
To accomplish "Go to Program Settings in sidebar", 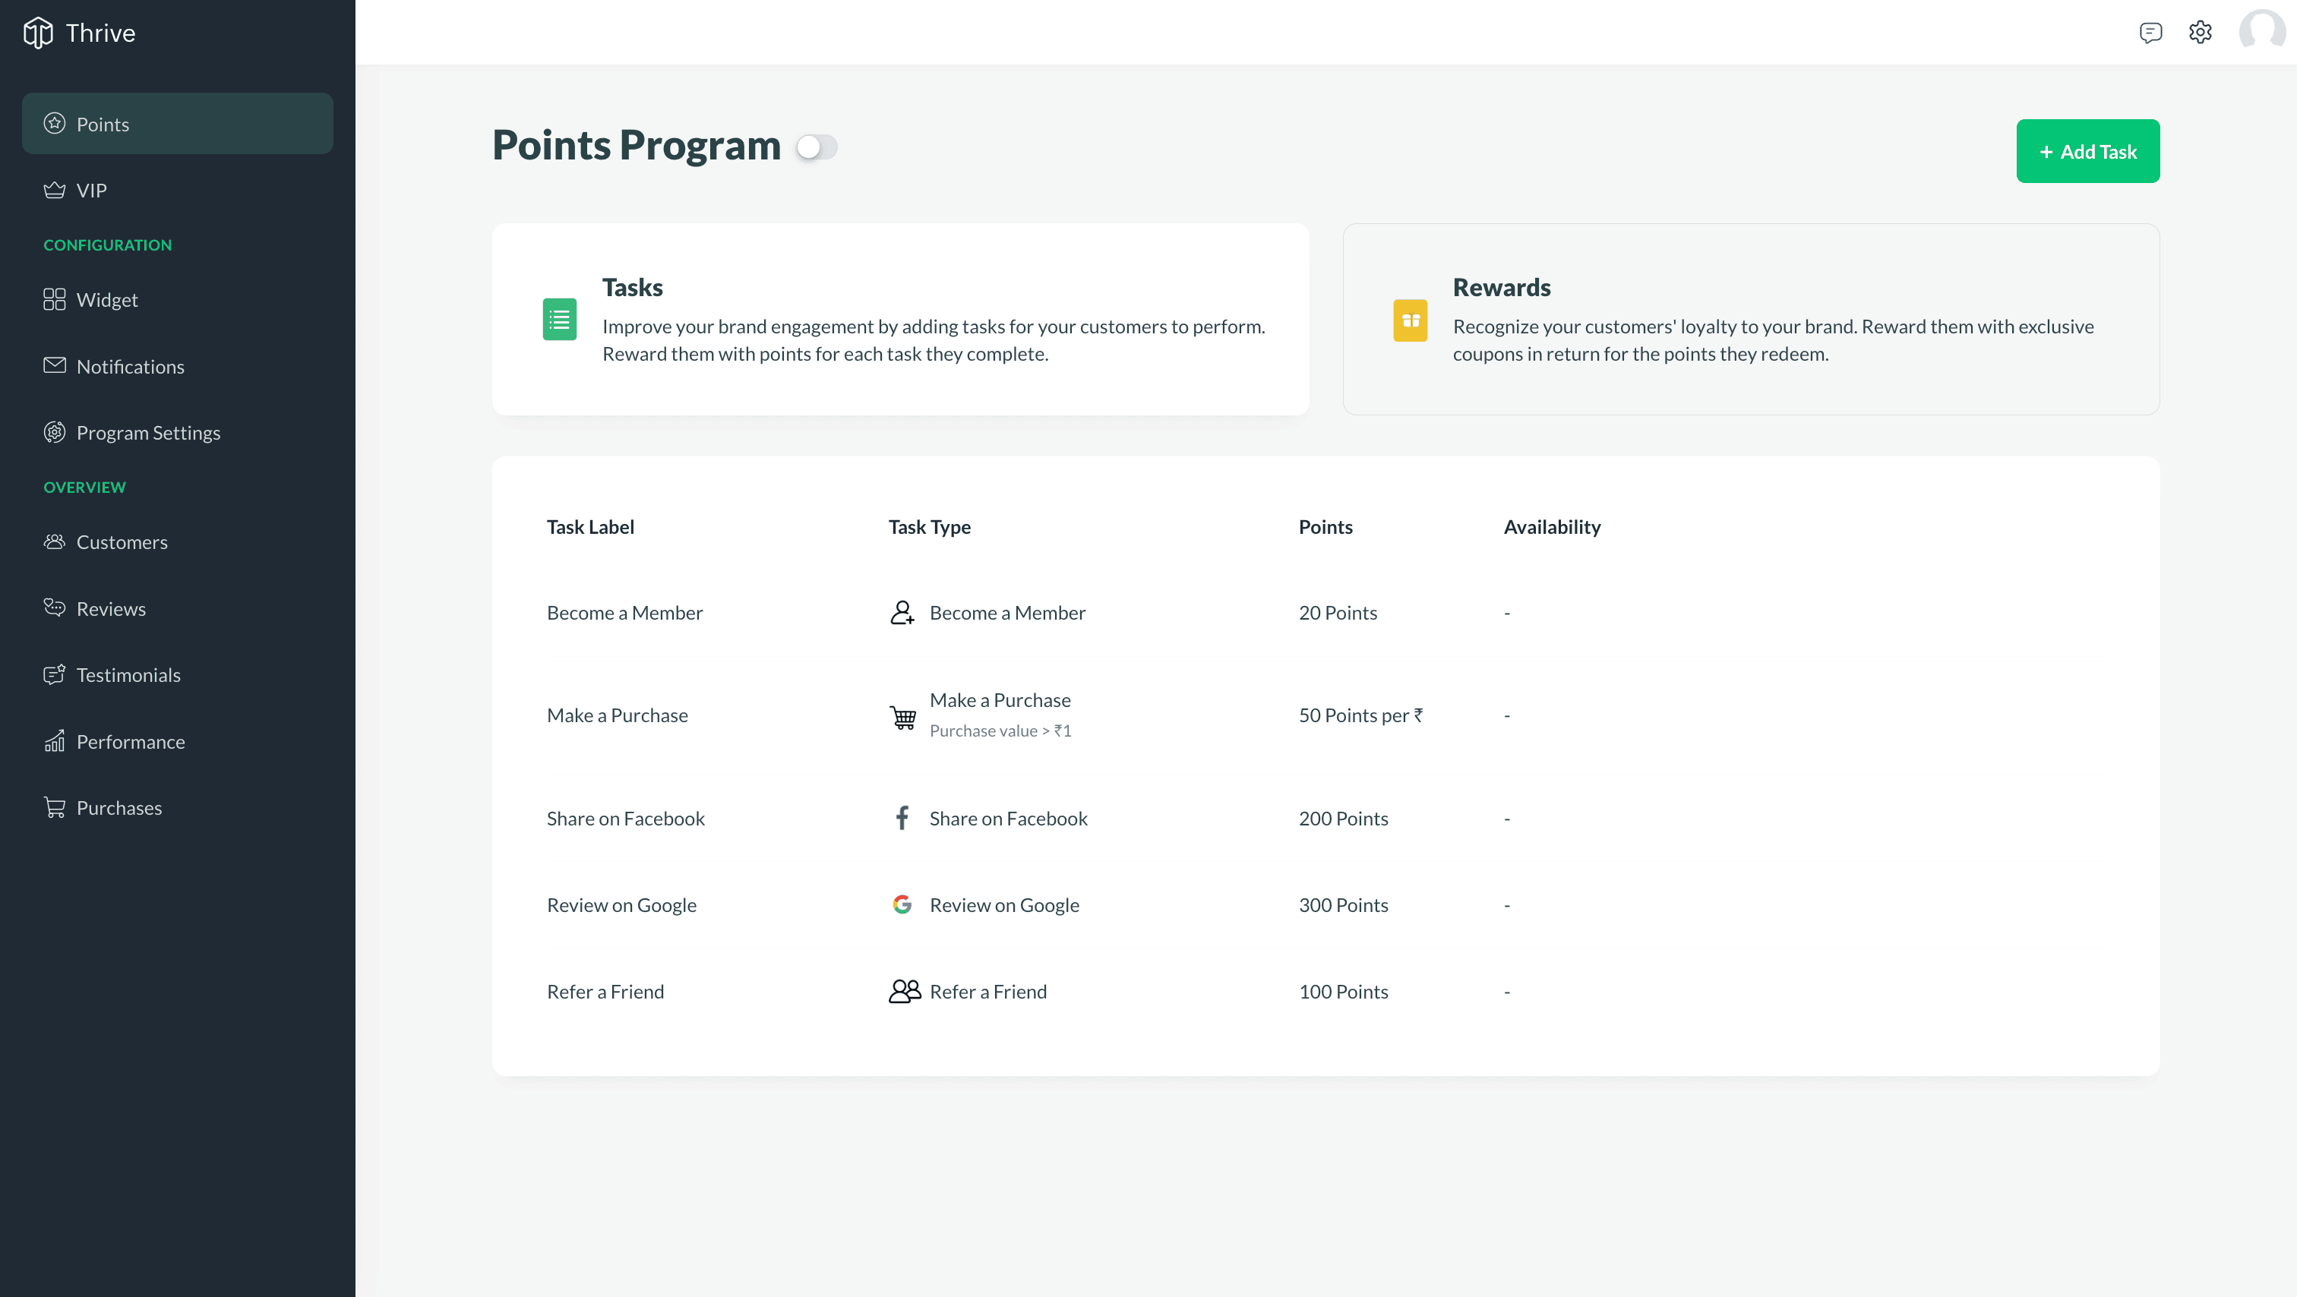I will 148,434.
